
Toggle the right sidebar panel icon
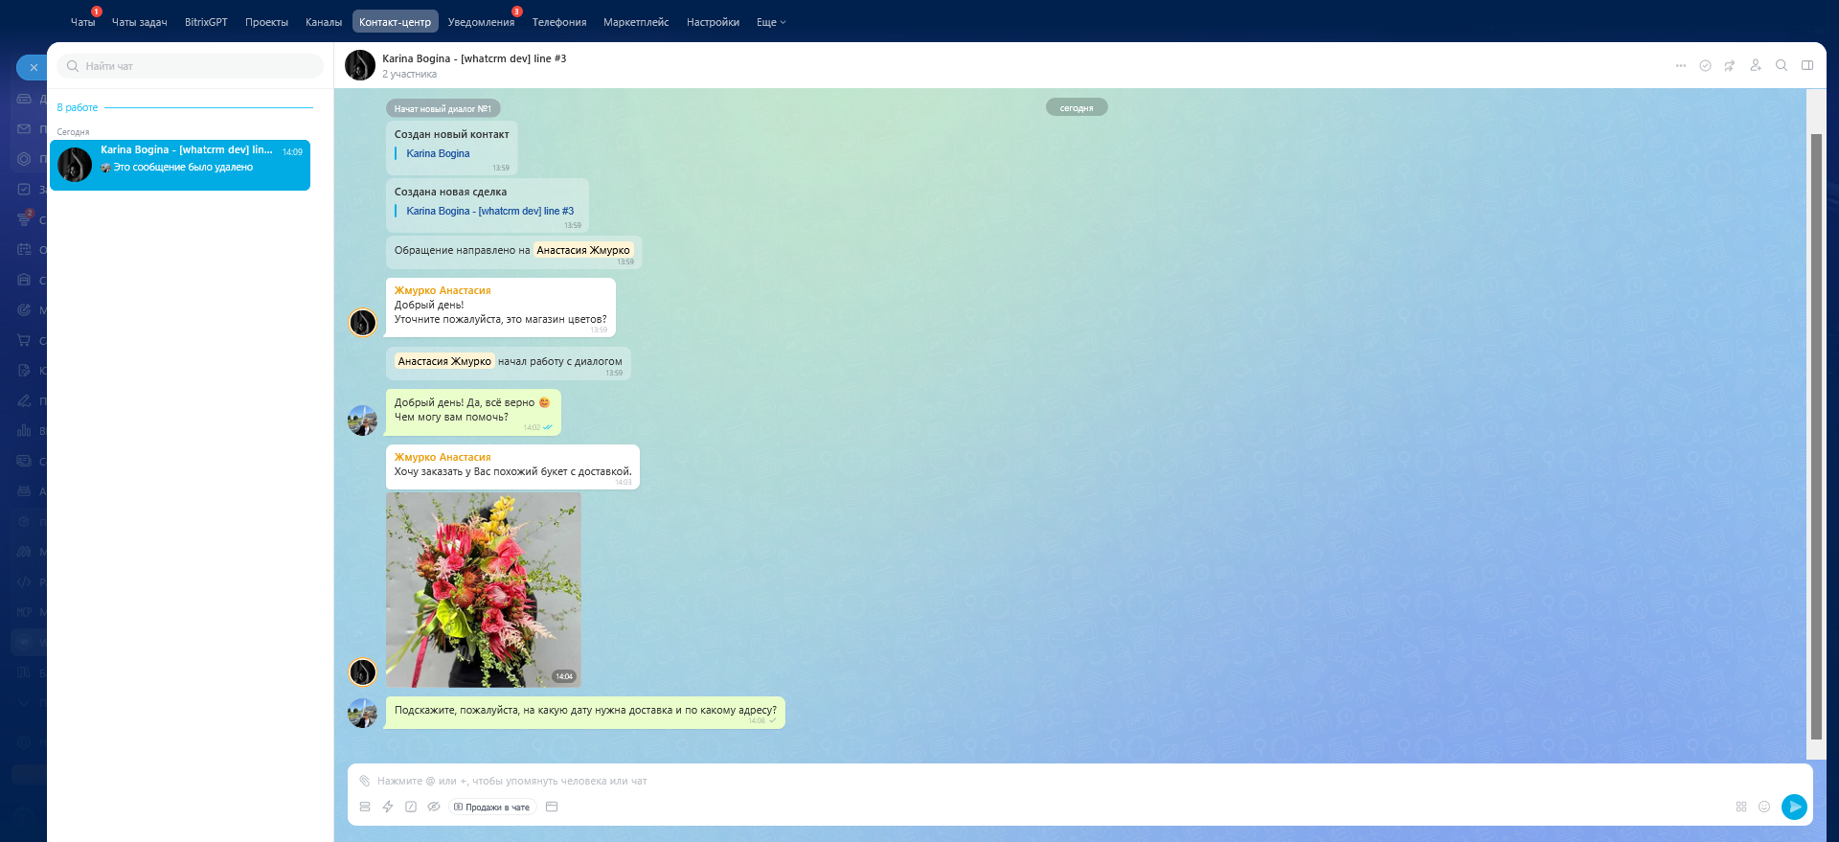(1807, 65)
